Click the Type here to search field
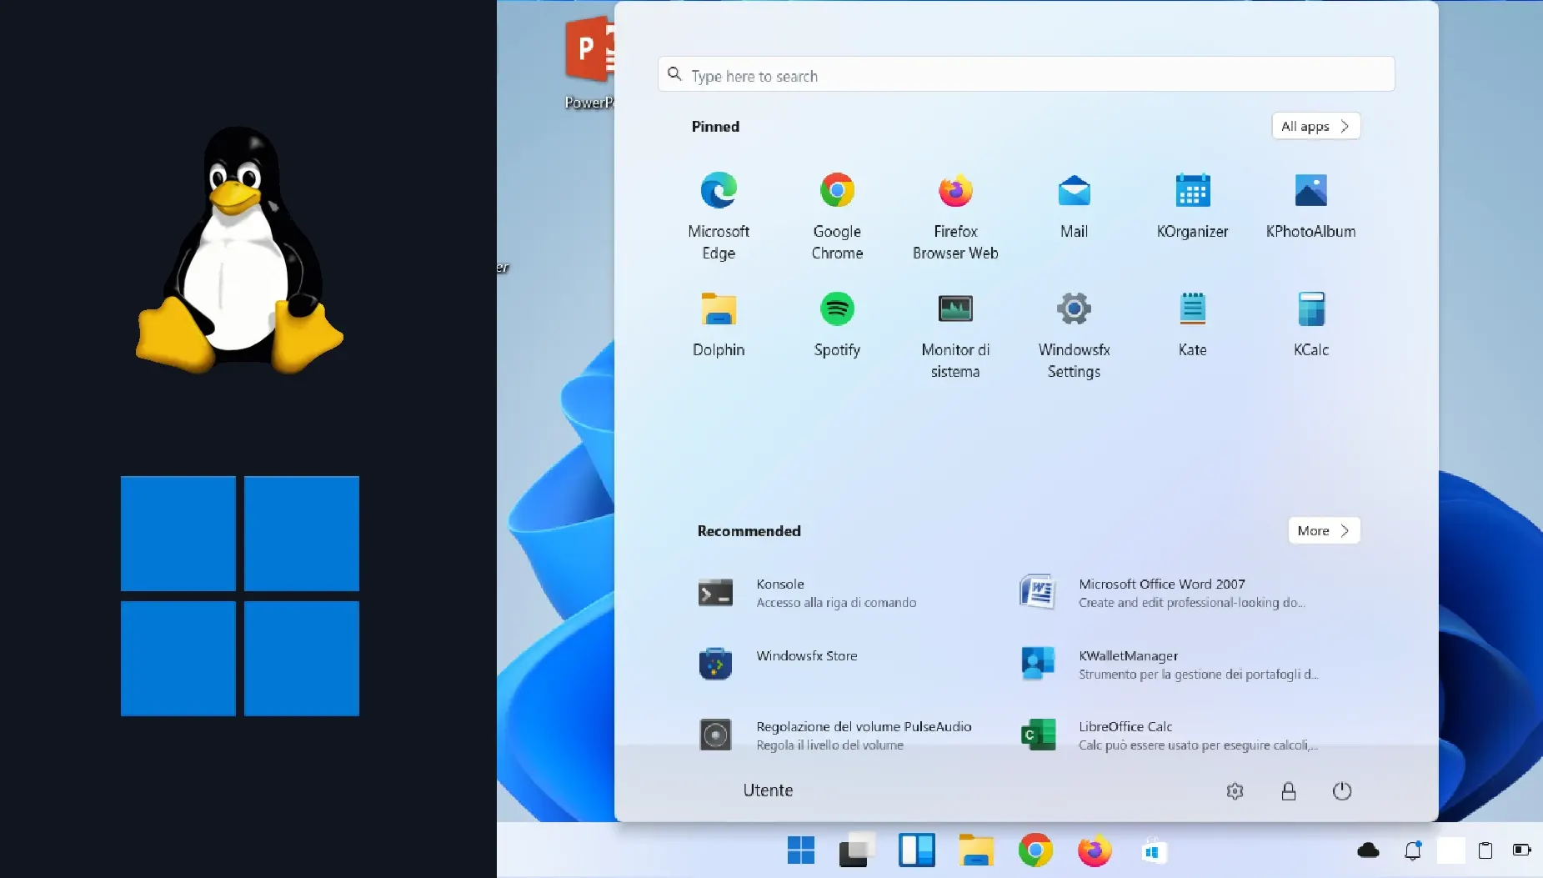The height and width of the screenshot is (878, 1543). coord(1025,76)
